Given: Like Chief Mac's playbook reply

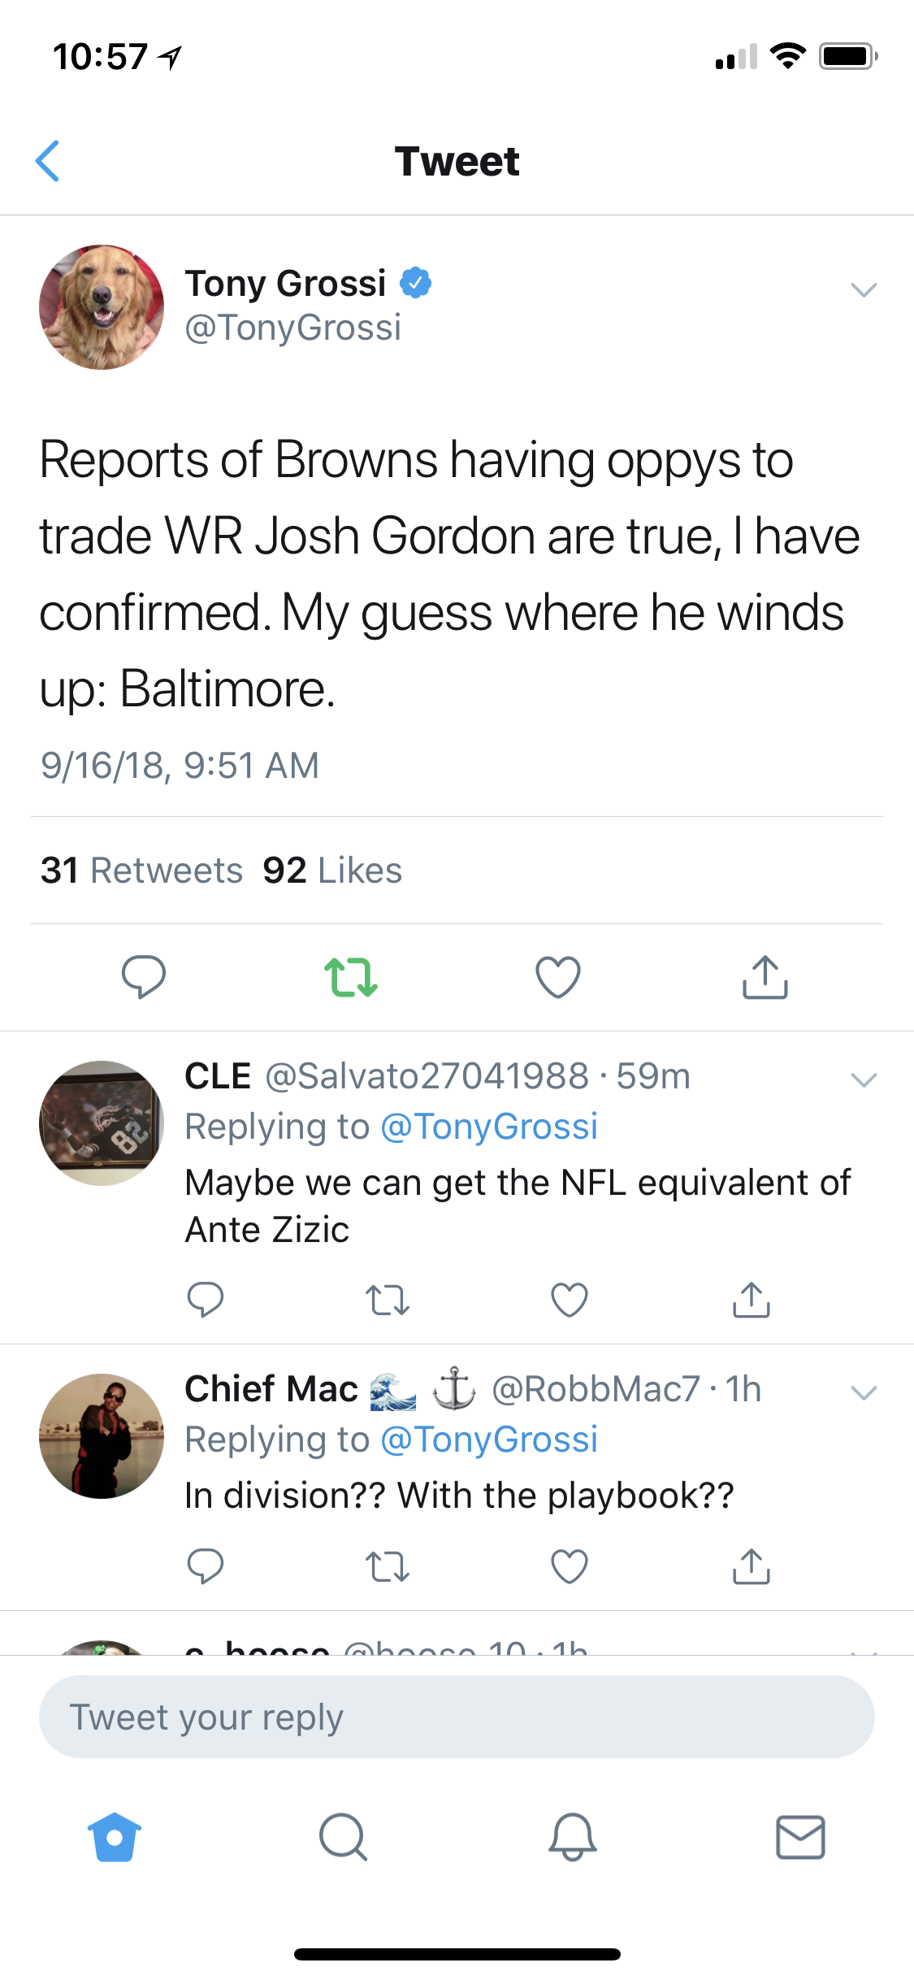Looking at the screenshot, I should (570, 1566).
